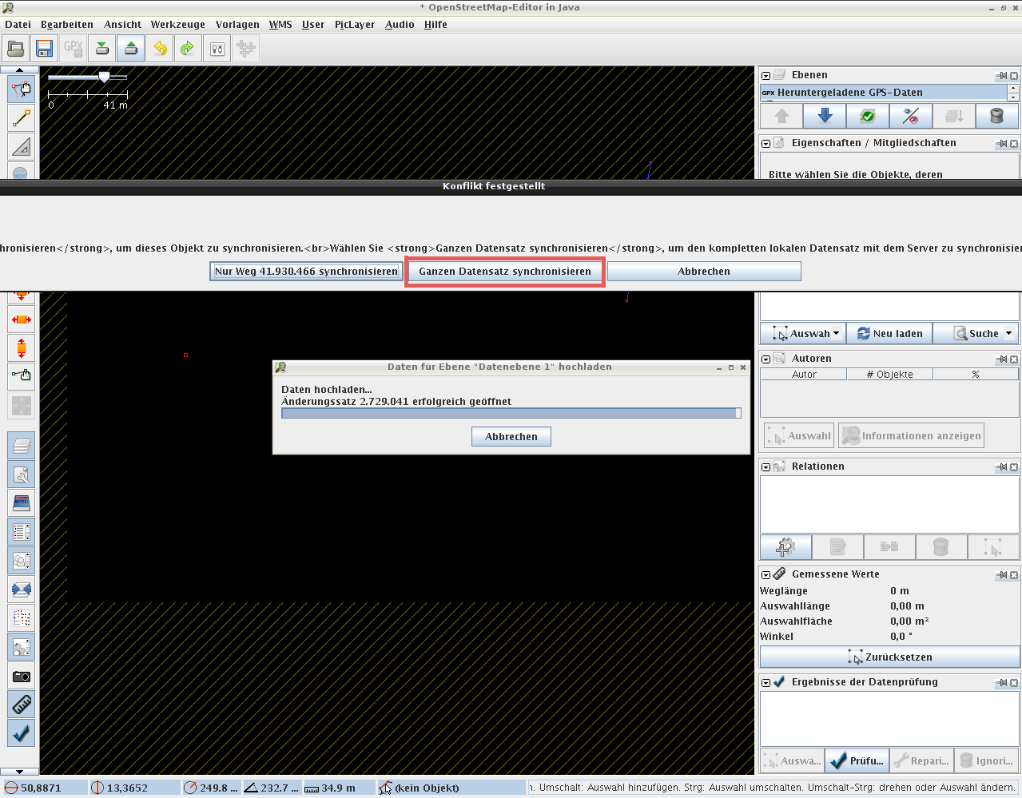Select the Heruntergeladene GPS-Daten layer

[884, 93]
